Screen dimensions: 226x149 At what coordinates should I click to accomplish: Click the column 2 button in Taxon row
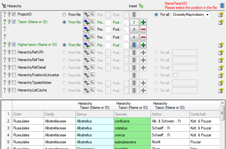coord(134,22)
